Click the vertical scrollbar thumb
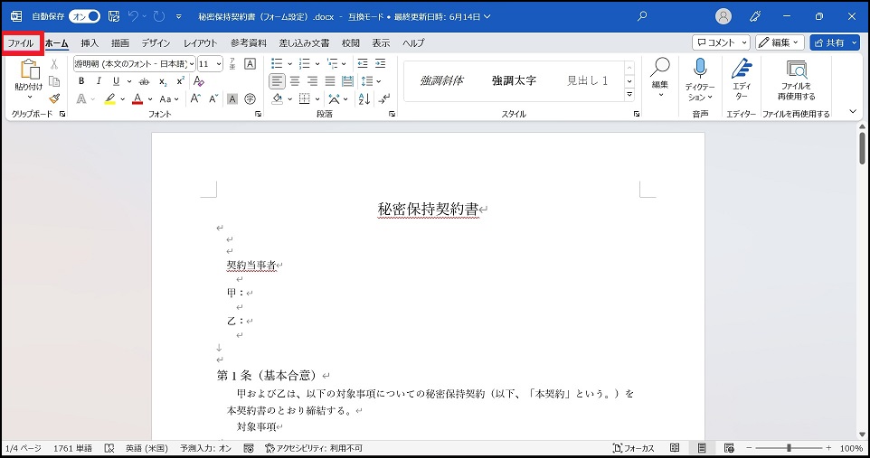This screenshot has width=870, height=458. tap(862, 148)
